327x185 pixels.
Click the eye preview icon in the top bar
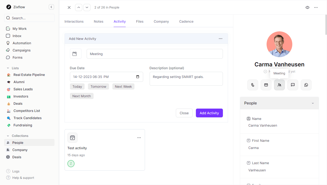tap(307, 7)
